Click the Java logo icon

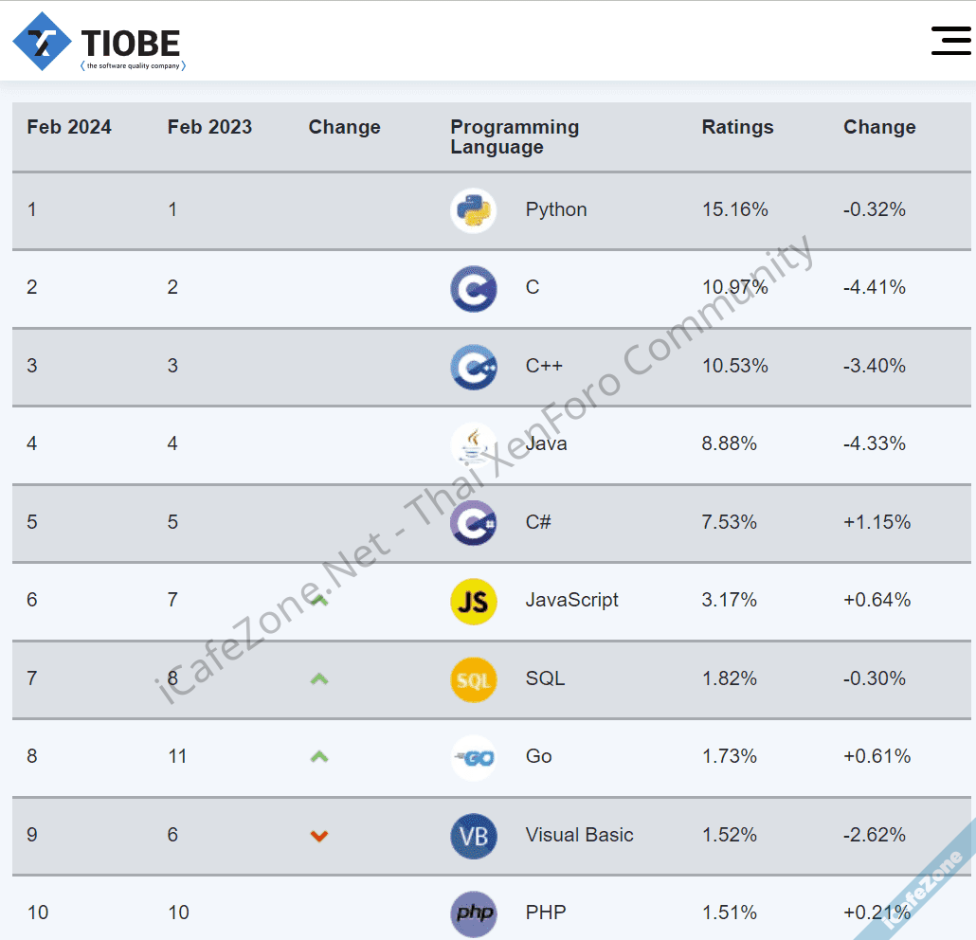[473, 443]
